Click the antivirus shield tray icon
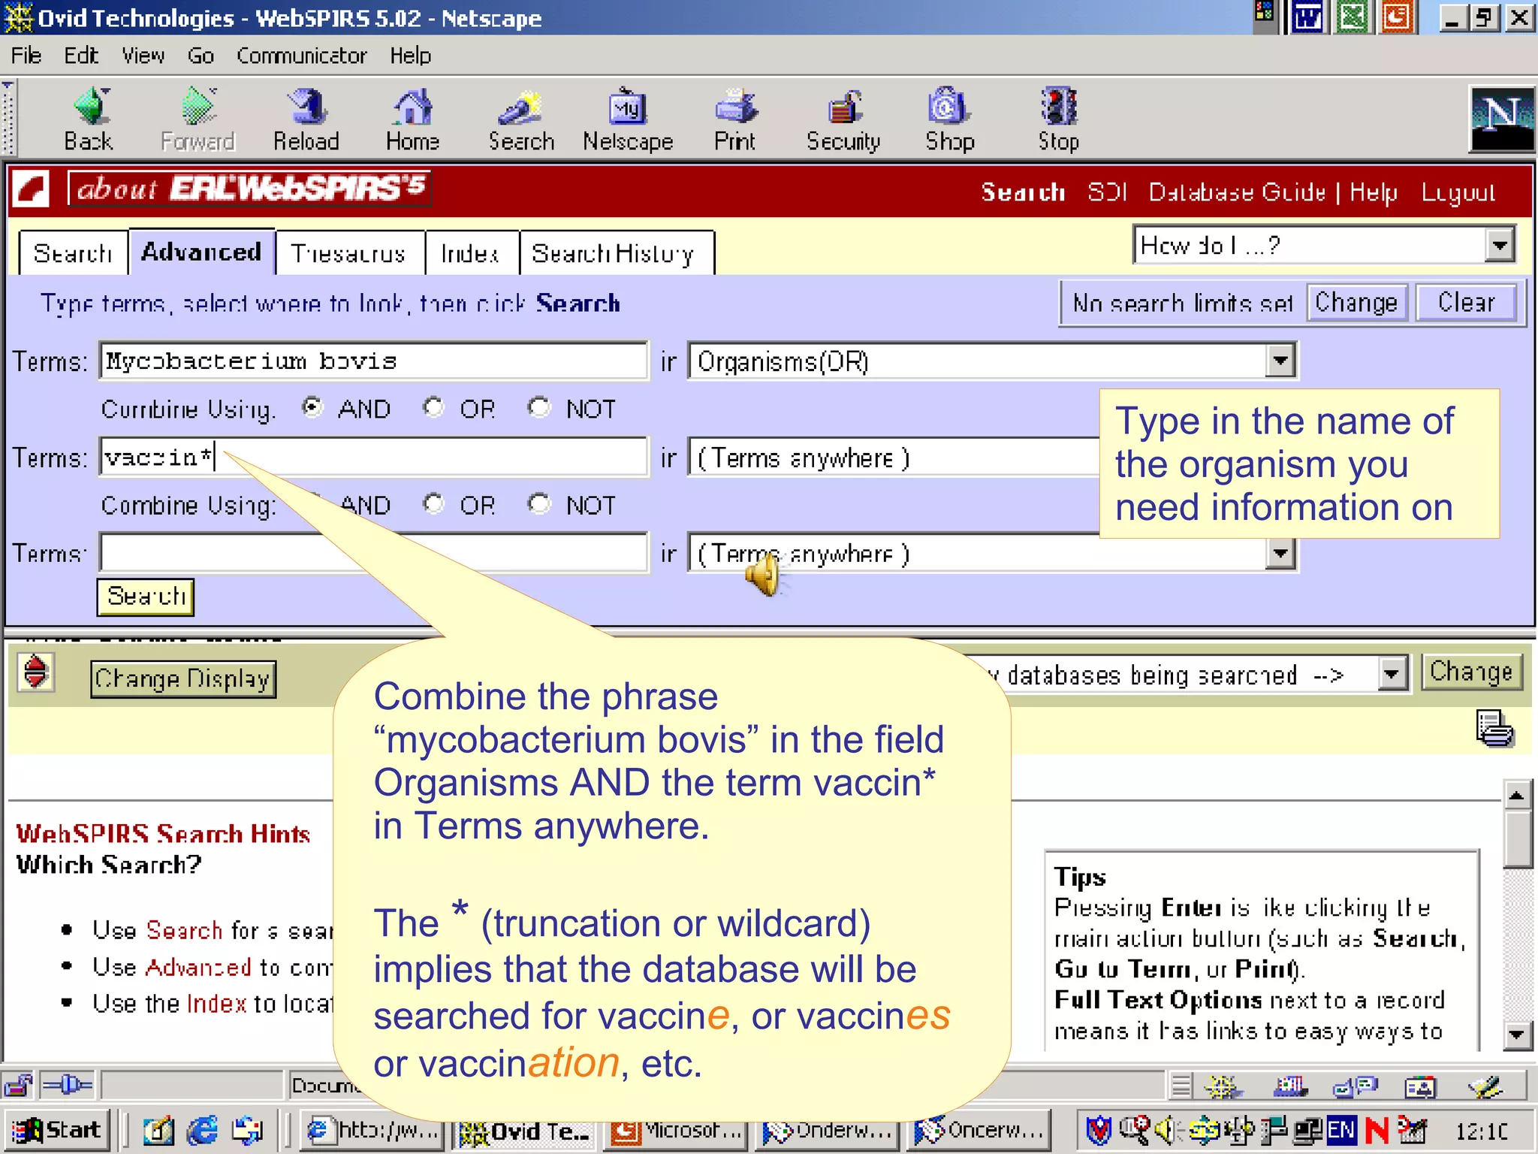This screenshot has width=1538, height=1154. tap(1099, 1129)
